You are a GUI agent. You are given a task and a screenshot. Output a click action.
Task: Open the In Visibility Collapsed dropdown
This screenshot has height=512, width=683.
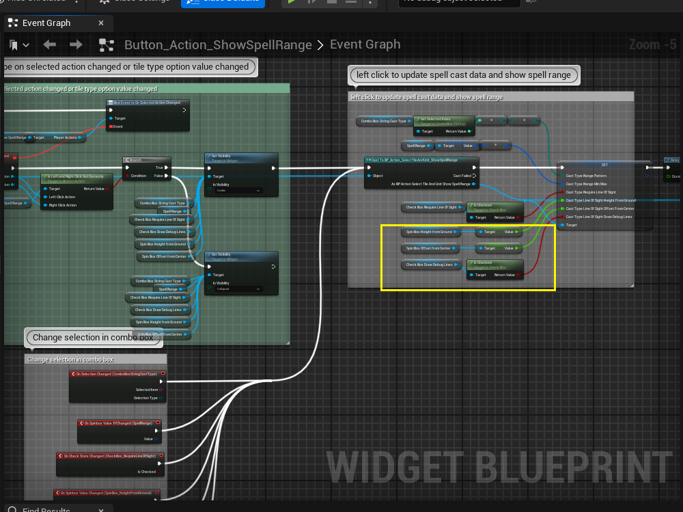click(240, 288)
